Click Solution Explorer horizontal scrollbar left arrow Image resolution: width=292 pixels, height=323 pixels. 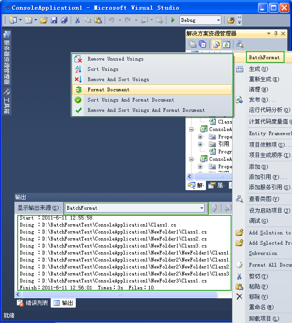190,177
